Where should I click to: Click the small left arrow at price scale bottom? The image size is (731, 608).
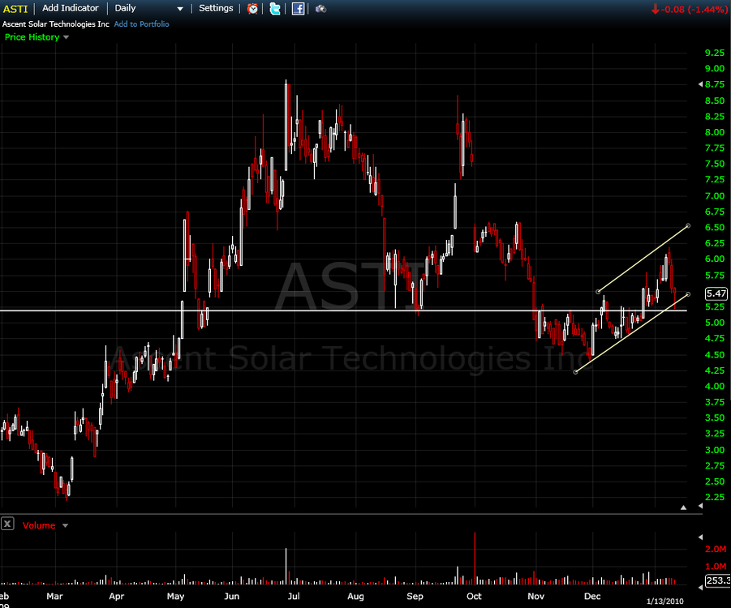[700, 506]
